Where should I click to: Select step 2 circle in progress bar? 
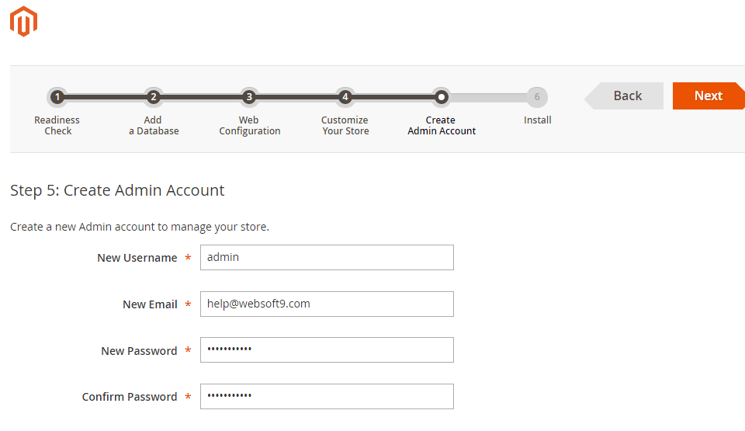(154, 97)
